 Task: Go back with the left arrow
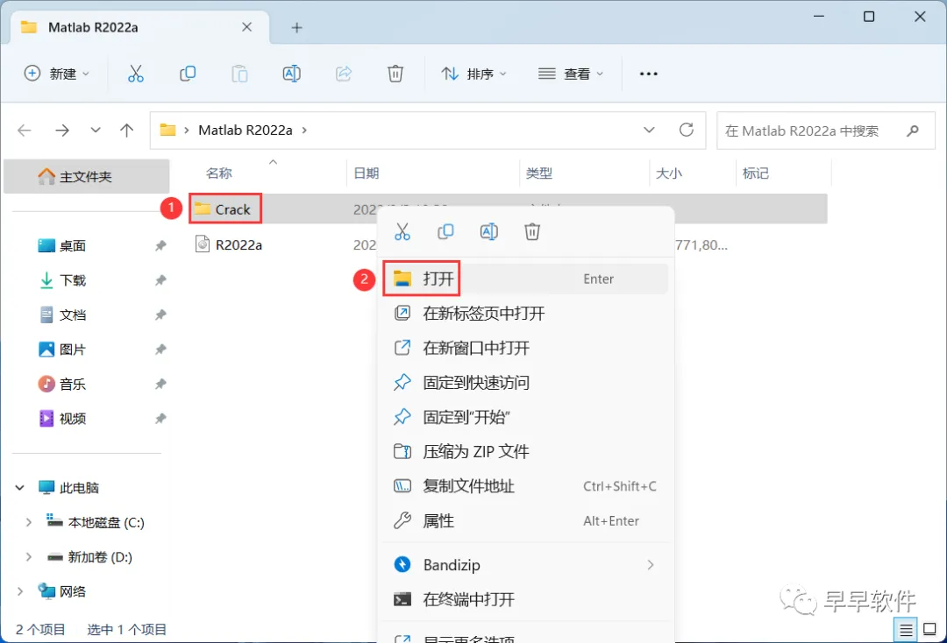25,131
